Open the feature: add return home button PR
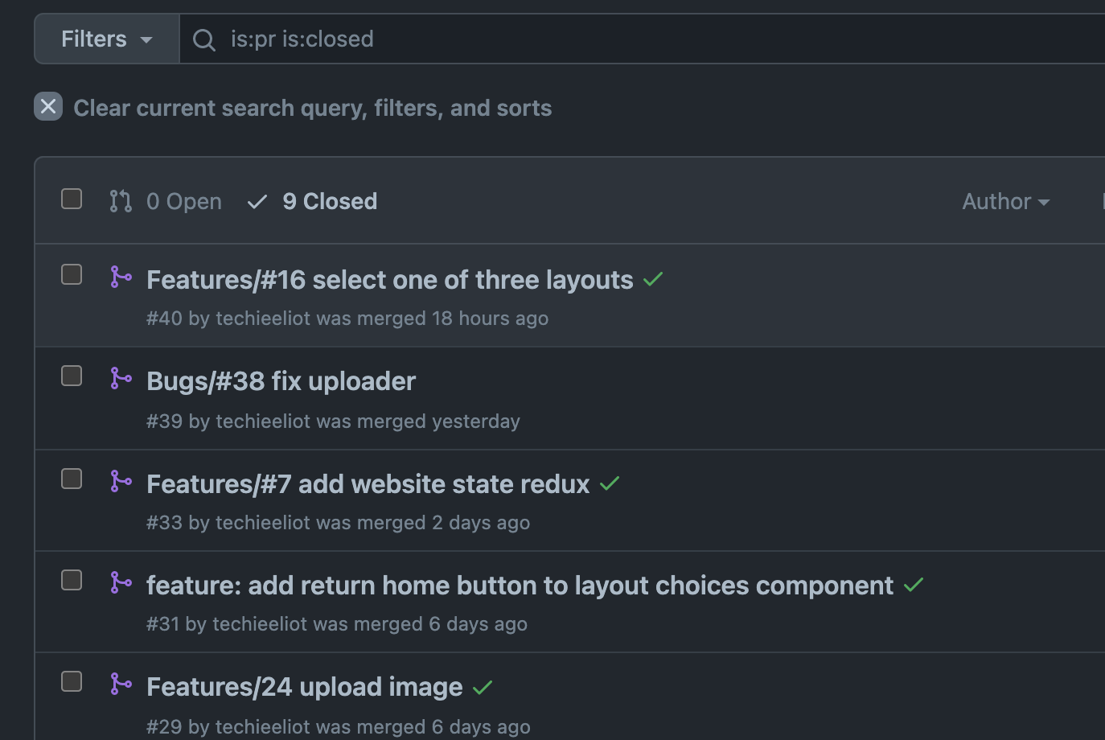 tap(520, 585)
